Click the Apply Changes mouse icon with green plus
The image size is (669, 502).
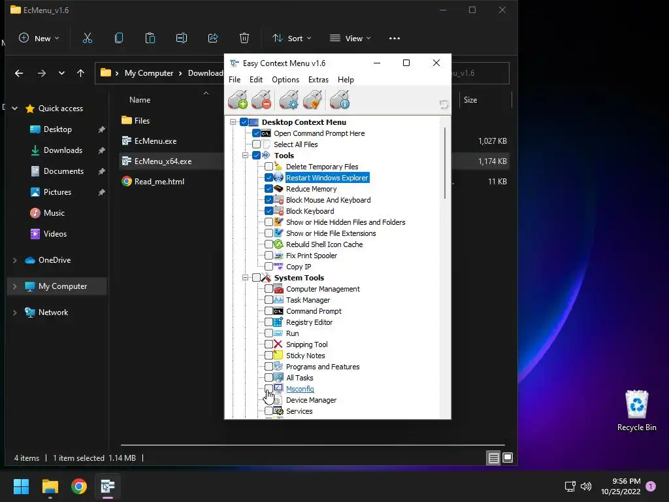click(238, 99)
